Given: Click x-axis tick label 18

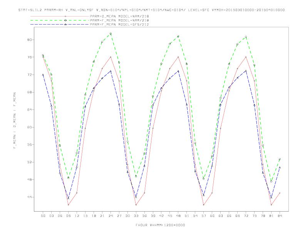Looking at the screenshot, I should pos(94,216).
